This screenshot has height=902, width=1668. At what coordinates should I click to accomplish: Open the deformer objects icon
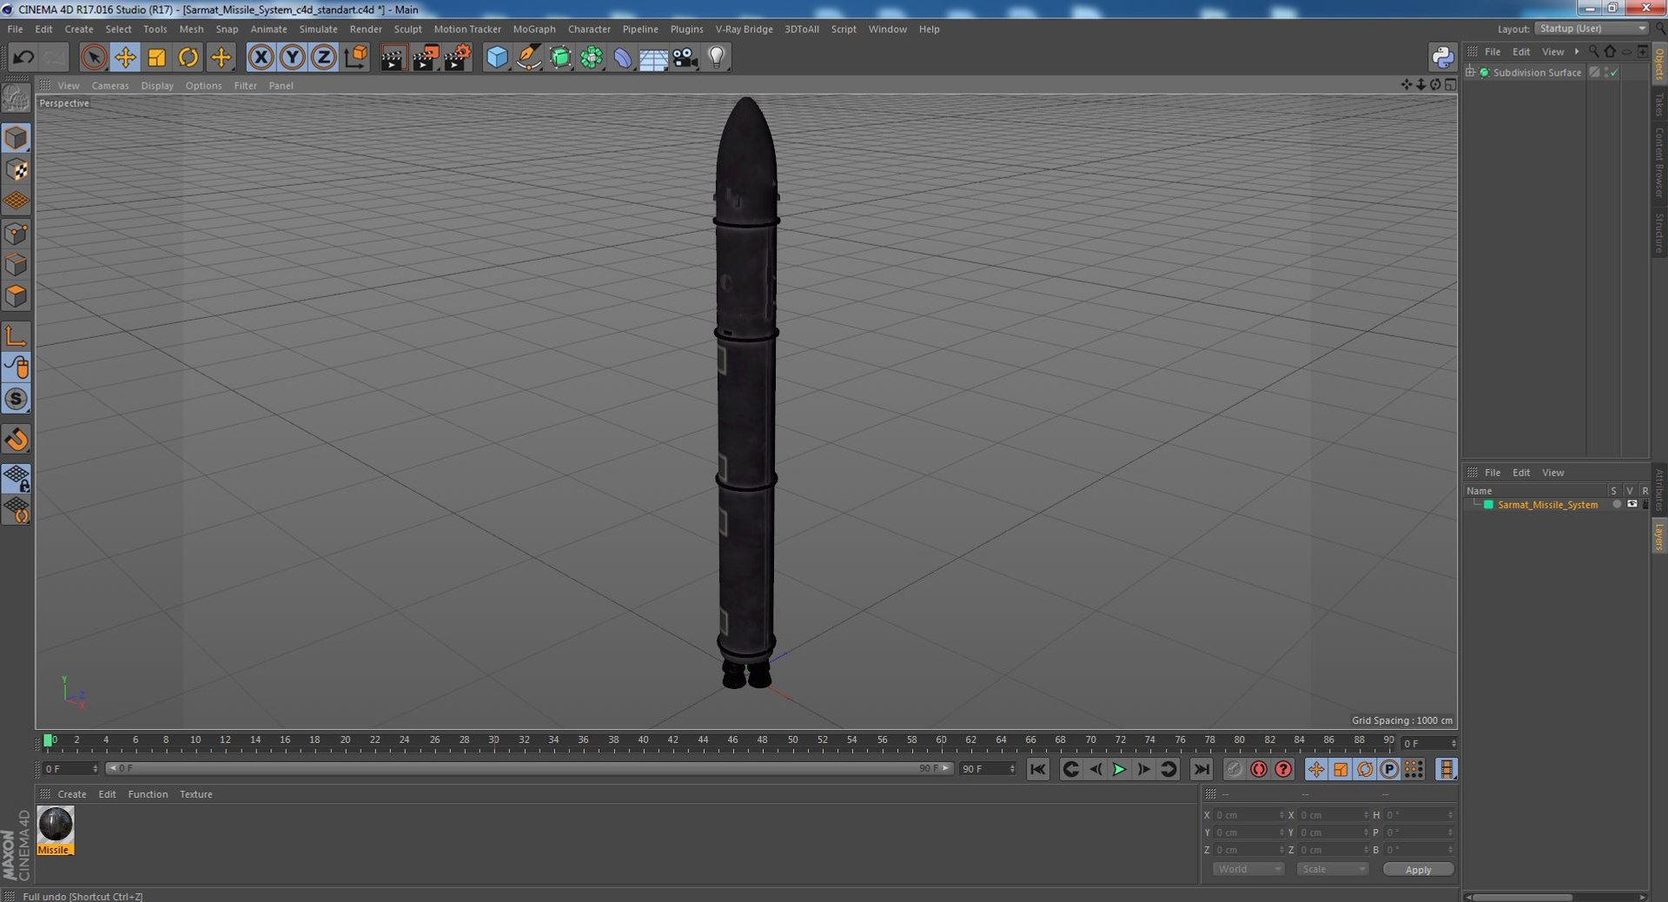click(x=623, y=57)
